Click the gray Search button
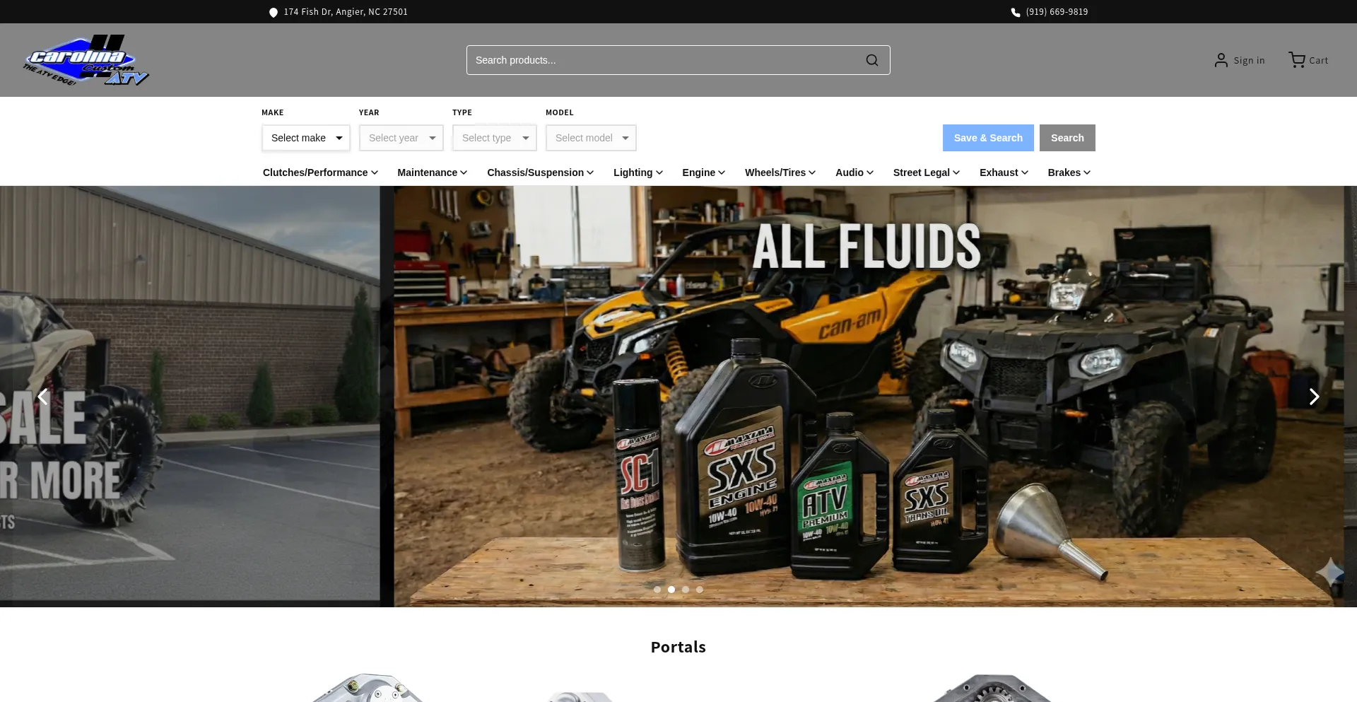The image size is (1357, 702). coord(1067,138)
